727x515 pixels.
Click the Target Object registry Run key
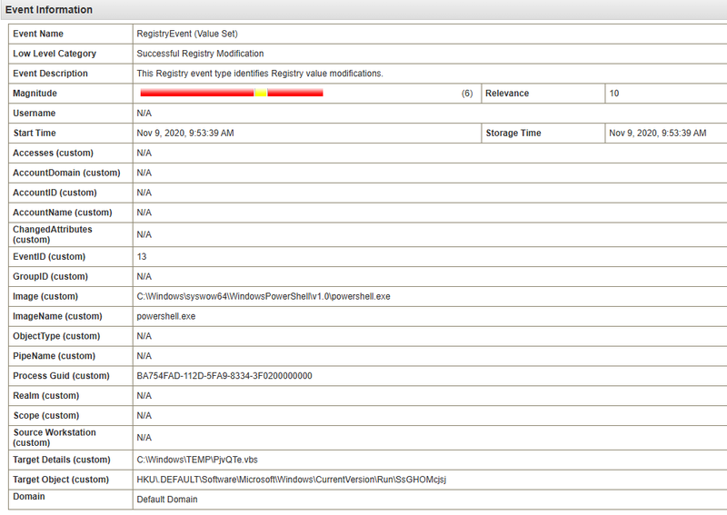click(x=292, y=480)
